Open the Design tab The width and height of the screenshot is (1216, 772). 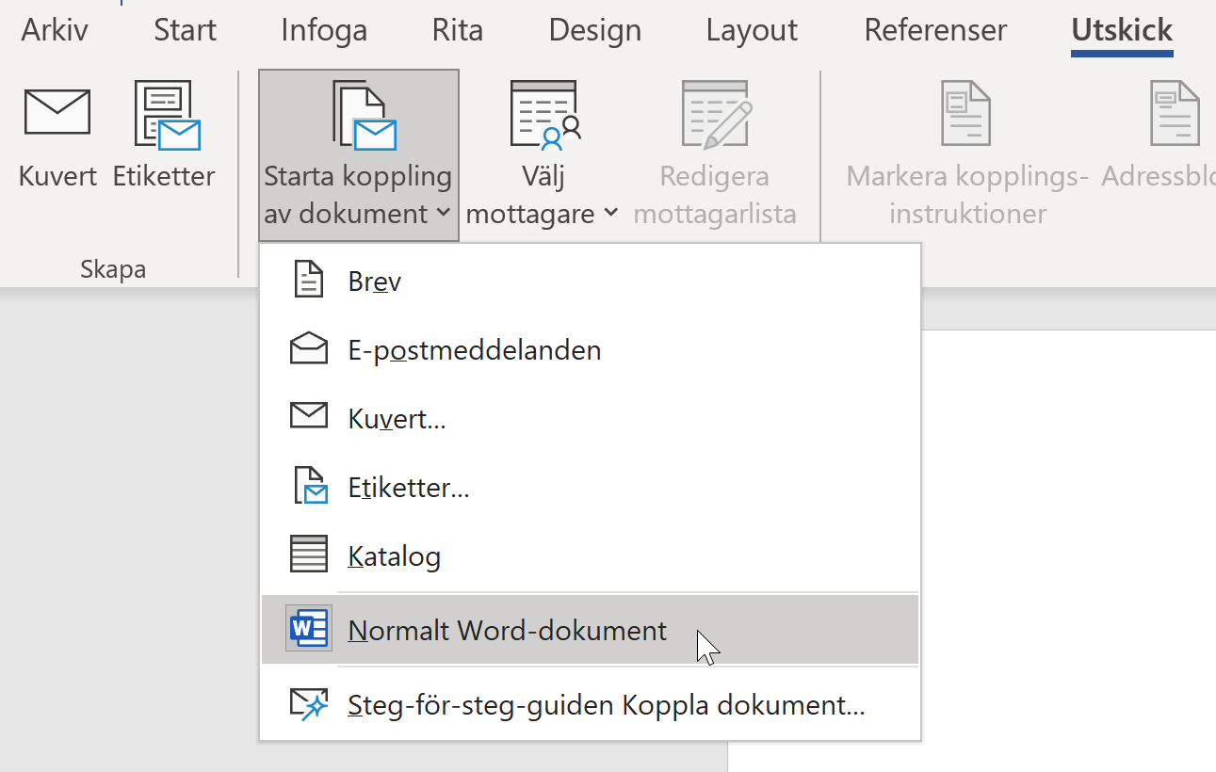(595, 30)
